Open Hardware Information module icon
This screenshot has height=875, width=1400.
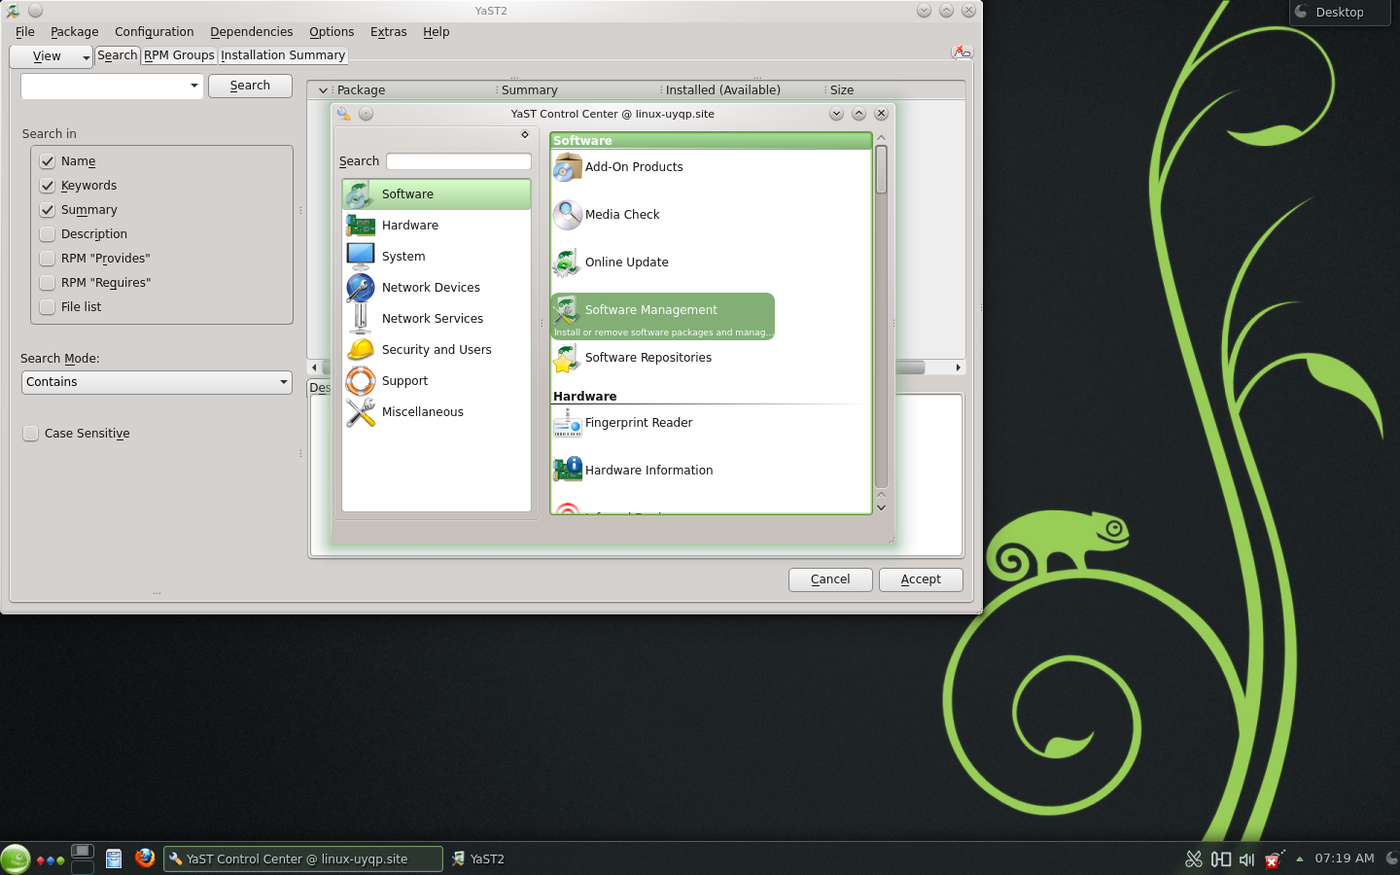pos(567,471)
